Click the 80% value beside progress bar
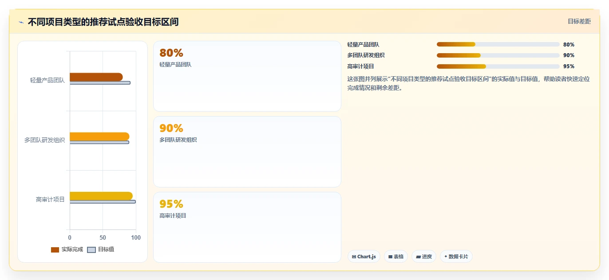Image resolution: width=609 pixels, height=280 pixels. [569, 44]
